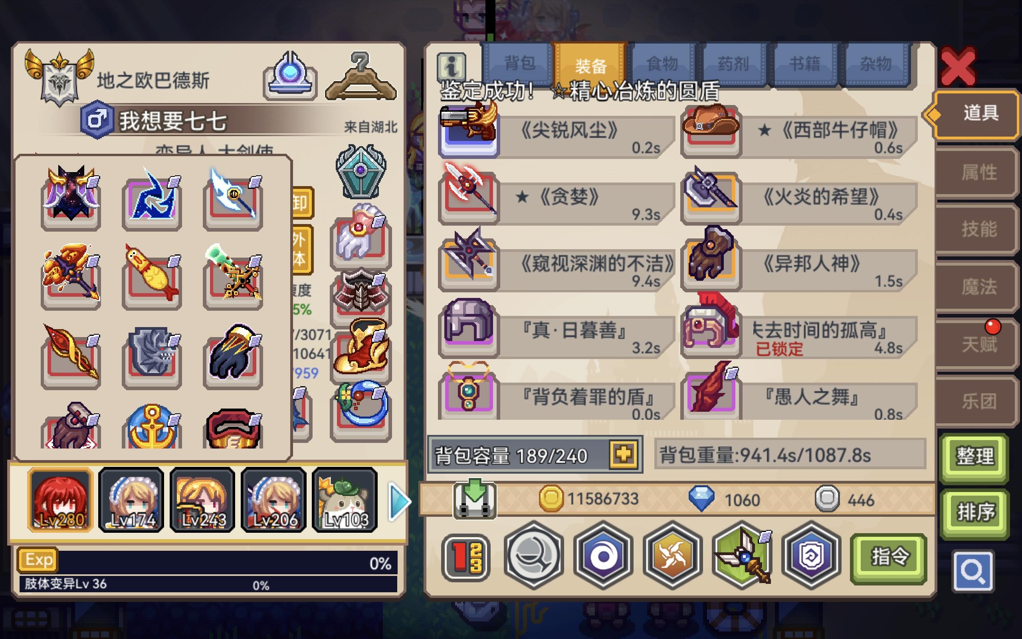
Task: Open the 天赋 side tab
Action: (978, 344)
